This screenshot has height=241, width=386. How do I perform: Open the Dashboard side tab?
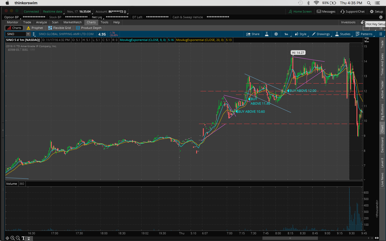coord(382,145)
